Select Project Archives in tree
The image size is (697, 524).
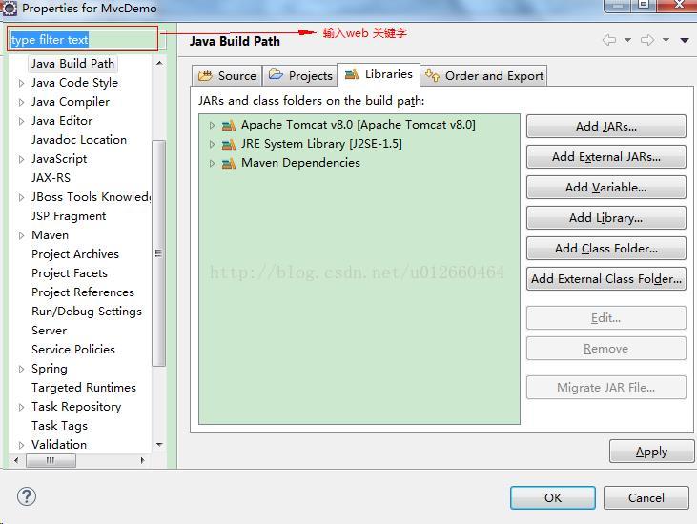75,254
